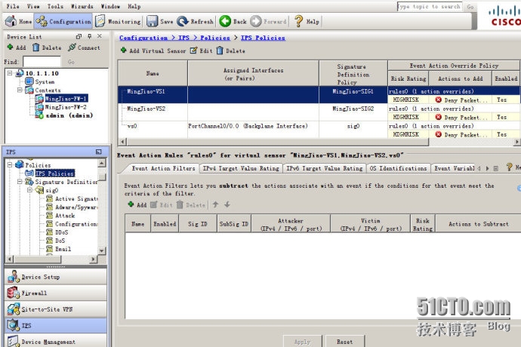Open the Monitoring view

tap(118, 22)
